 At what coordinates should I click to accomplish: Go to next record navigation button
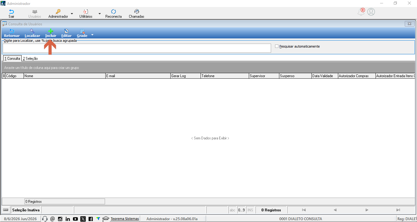367,210
